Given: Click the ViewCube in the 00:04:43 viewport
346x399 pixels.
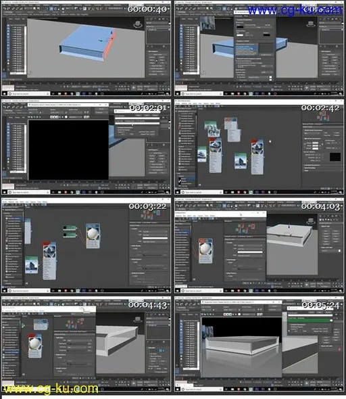Looking at the screenshot, I should pos(138,320).
